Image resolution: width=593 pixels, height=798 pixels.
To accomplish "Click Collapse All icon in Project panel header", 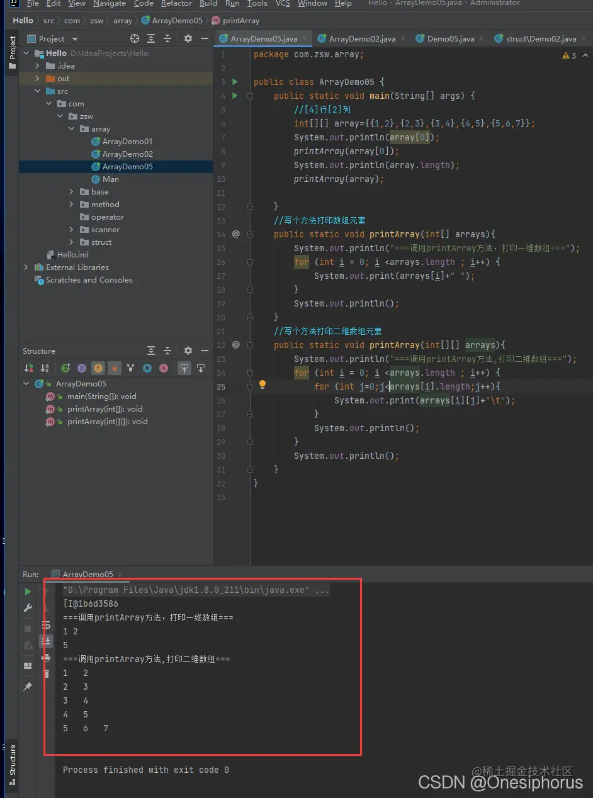I will [167, 38].
